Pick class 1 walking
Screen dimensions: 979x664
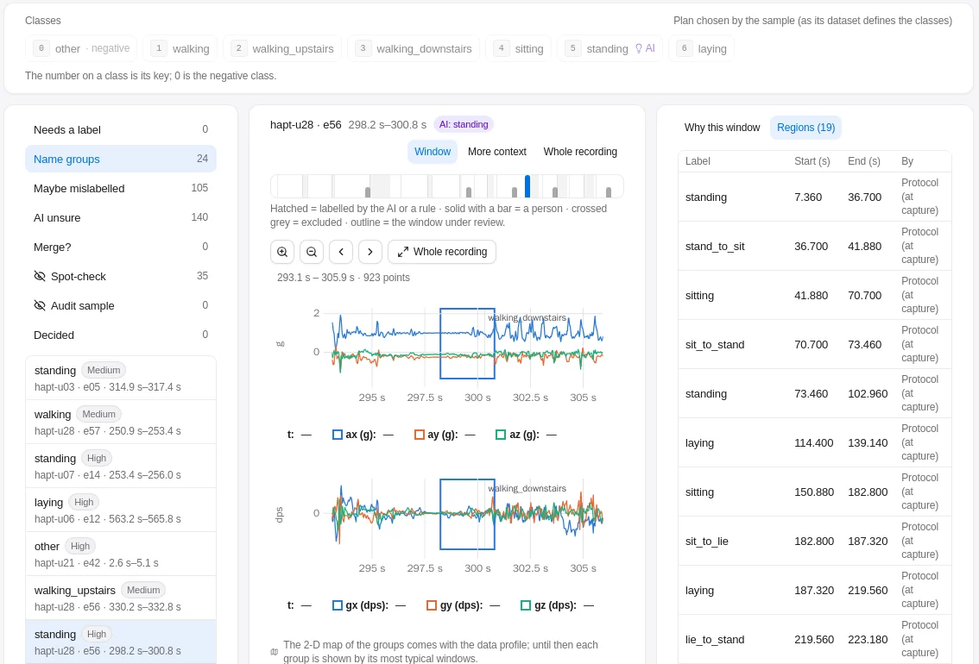(180, 48)
